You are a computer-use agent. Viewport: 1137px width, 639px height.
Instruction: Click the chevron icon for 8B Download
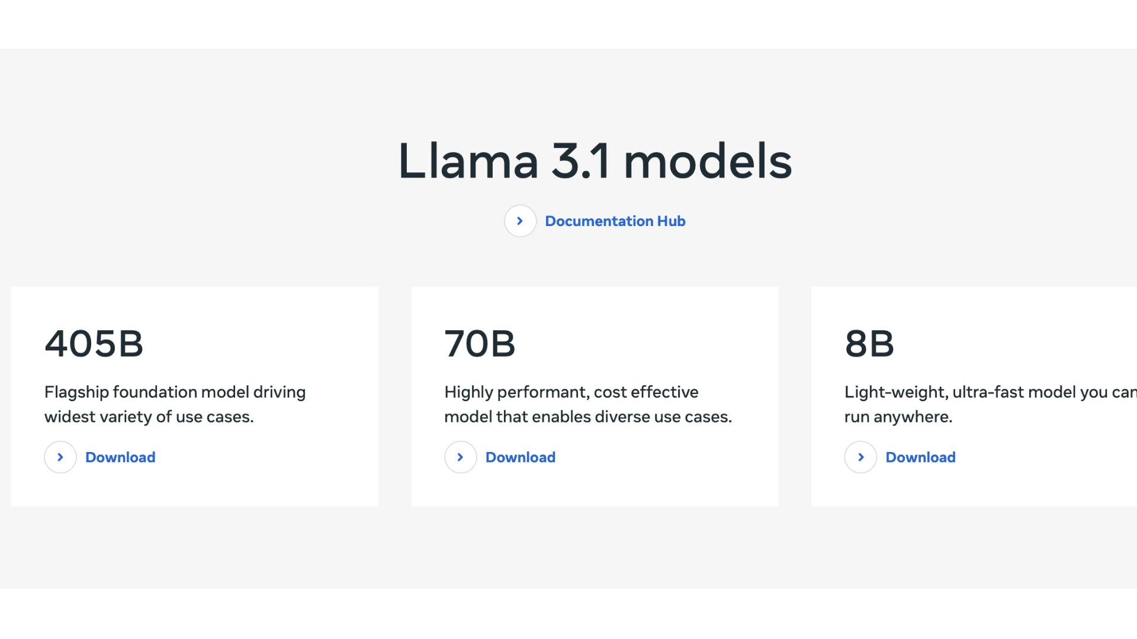coord(860,457)
